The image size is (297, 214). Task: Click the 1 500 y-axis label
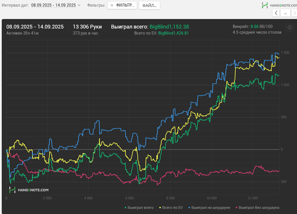click(285, 53)
